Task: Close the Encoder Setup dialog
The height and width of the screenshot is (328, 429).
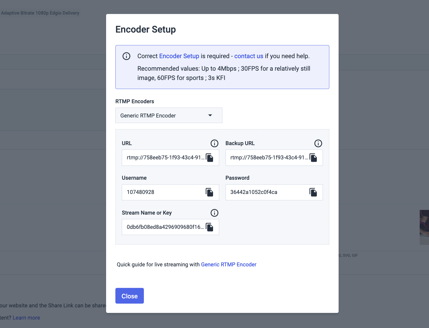Action: pos(130,296)
